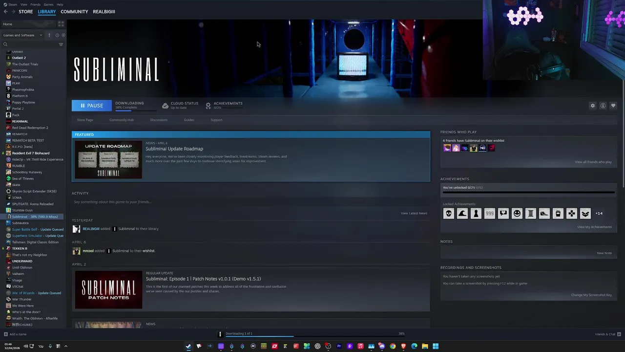Click the witch hat achievement icon

point(462,213)
